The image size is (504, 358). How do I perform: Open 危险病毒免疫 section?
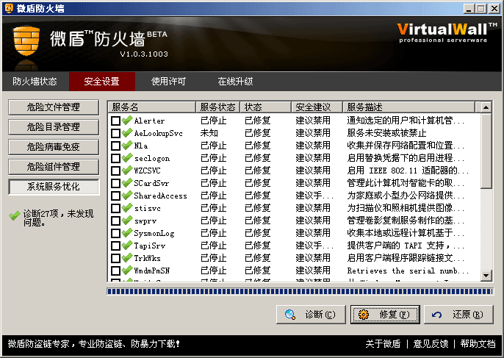[54, 147]
